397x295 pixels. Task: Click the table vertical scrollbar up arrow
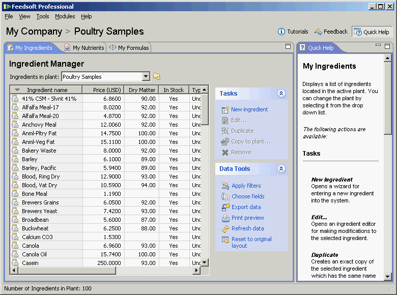(205, 90)
